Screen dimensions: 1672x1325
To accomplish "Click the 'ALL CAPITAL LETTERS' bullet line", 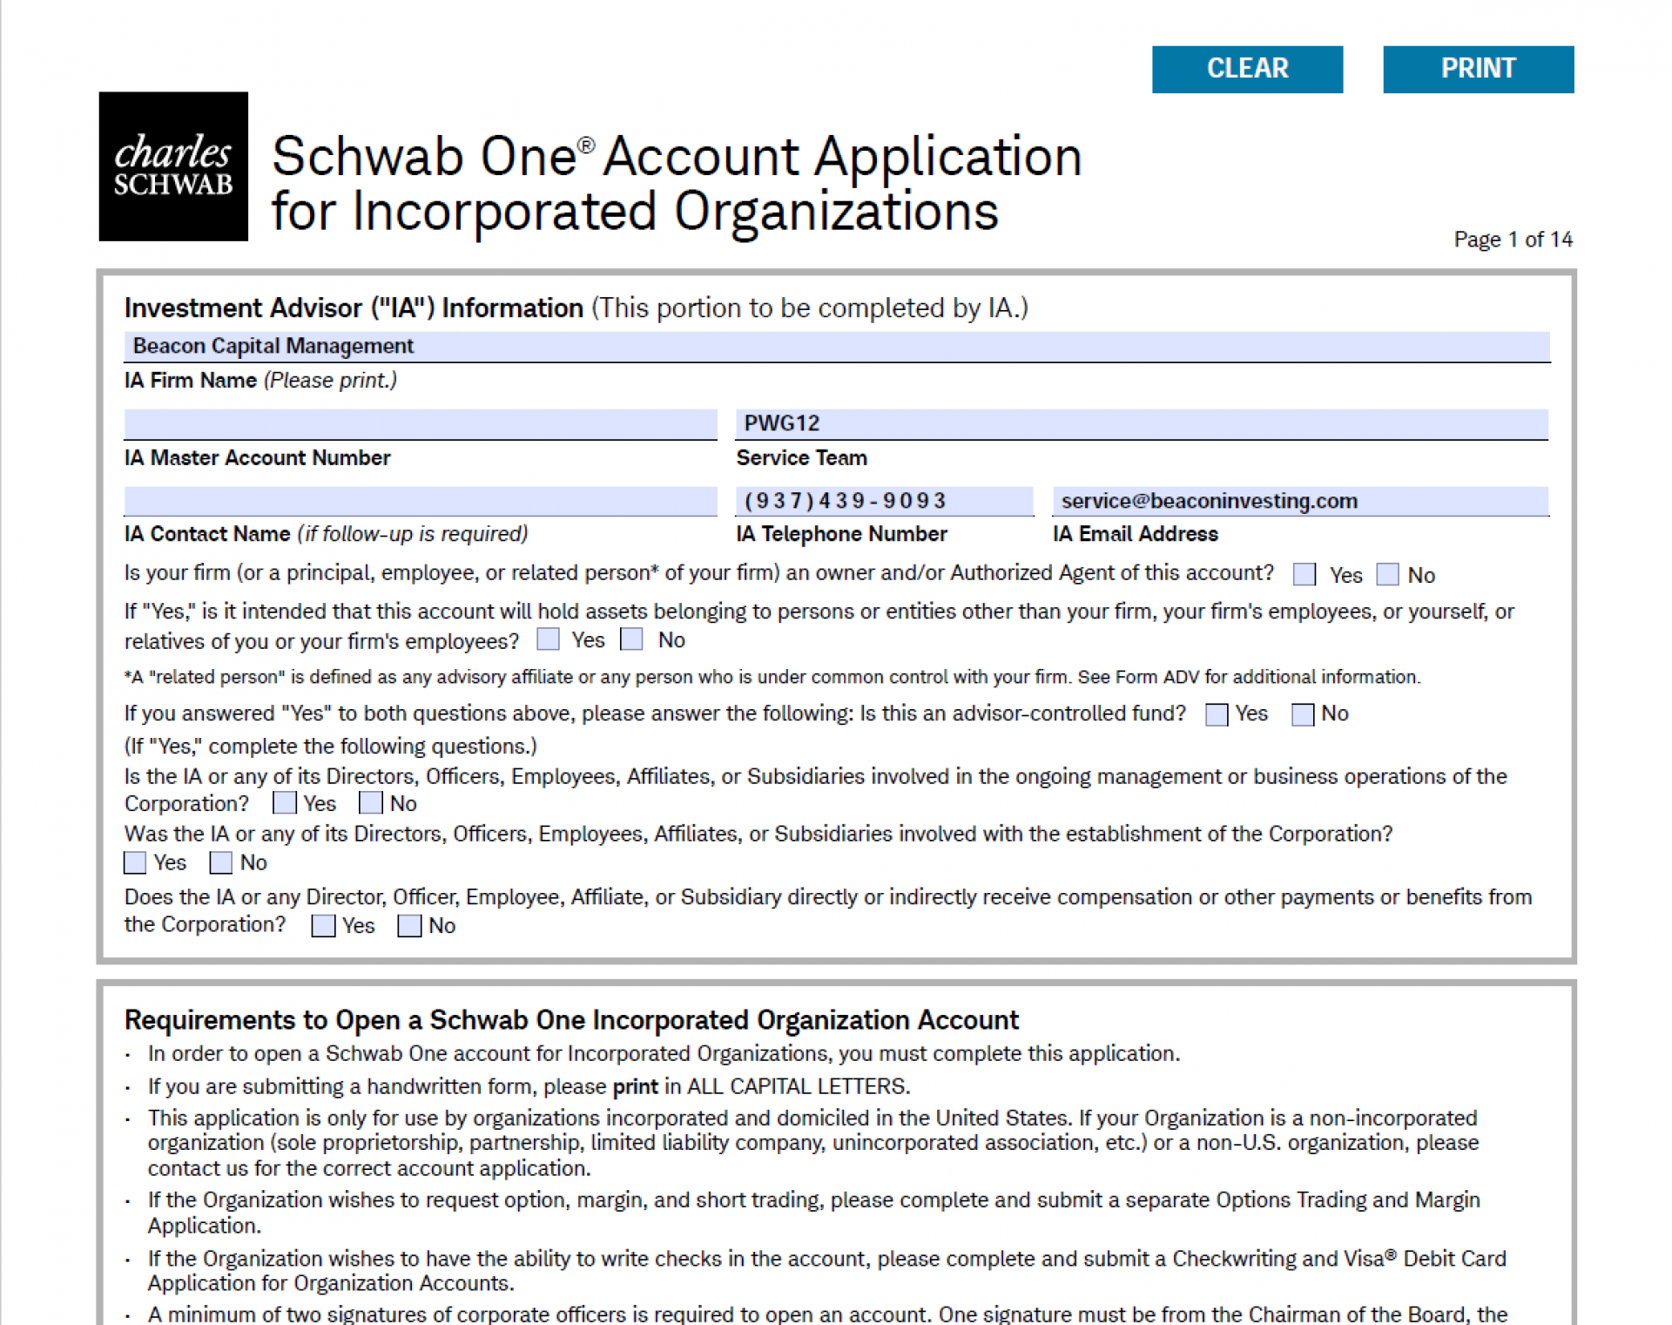I will [529, 1086].
